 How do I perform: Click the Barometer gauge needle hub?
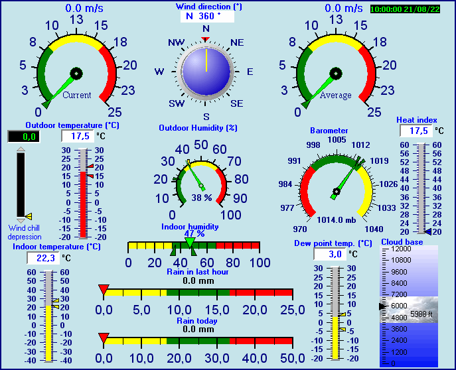336,192
